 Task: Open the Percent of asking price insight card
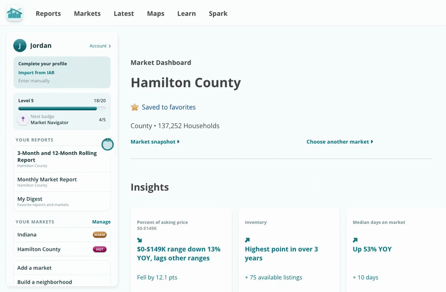[181, 250]
